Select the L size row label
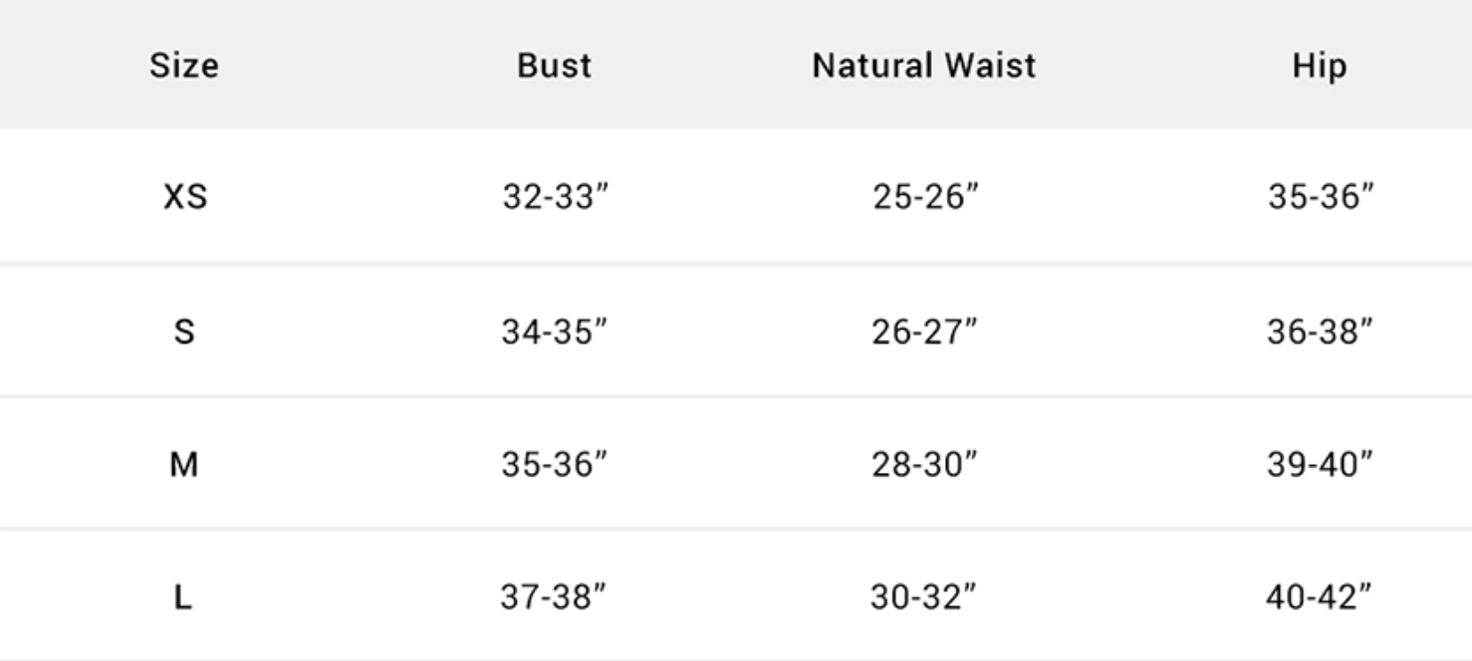1472x661 pixels. point(183,597)
